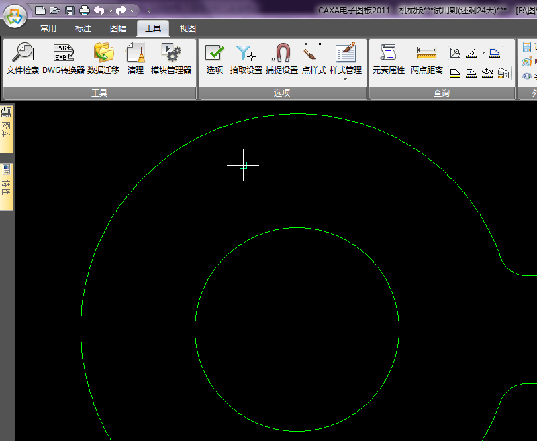Image resolution: width=537 pixels, height=441 pixels.
Task: Select the 工具 ribbon tab
Action: point(153,29)
